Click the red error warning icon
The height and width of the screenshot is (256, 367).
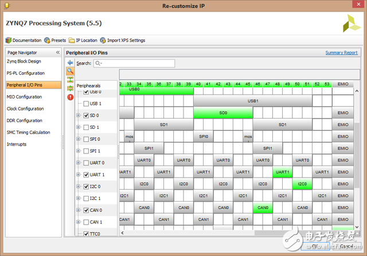click(x=71, y=97)
